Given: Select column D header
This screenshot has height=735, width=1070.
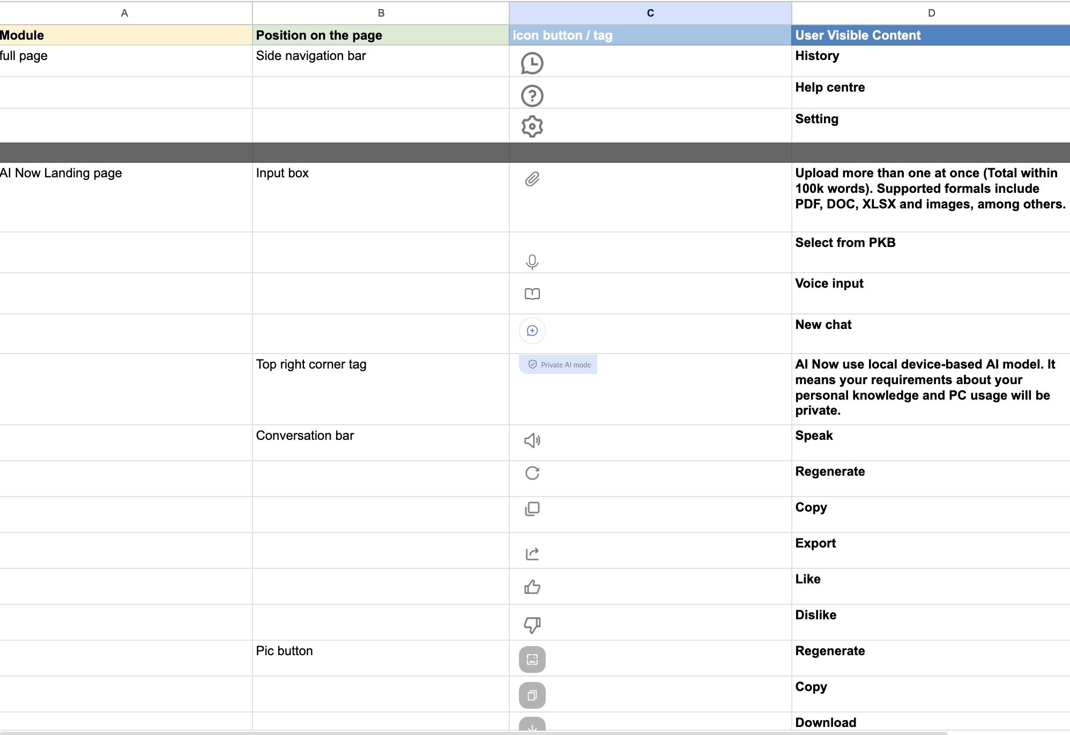Looking at the screenshot, I should pos(931,13).
